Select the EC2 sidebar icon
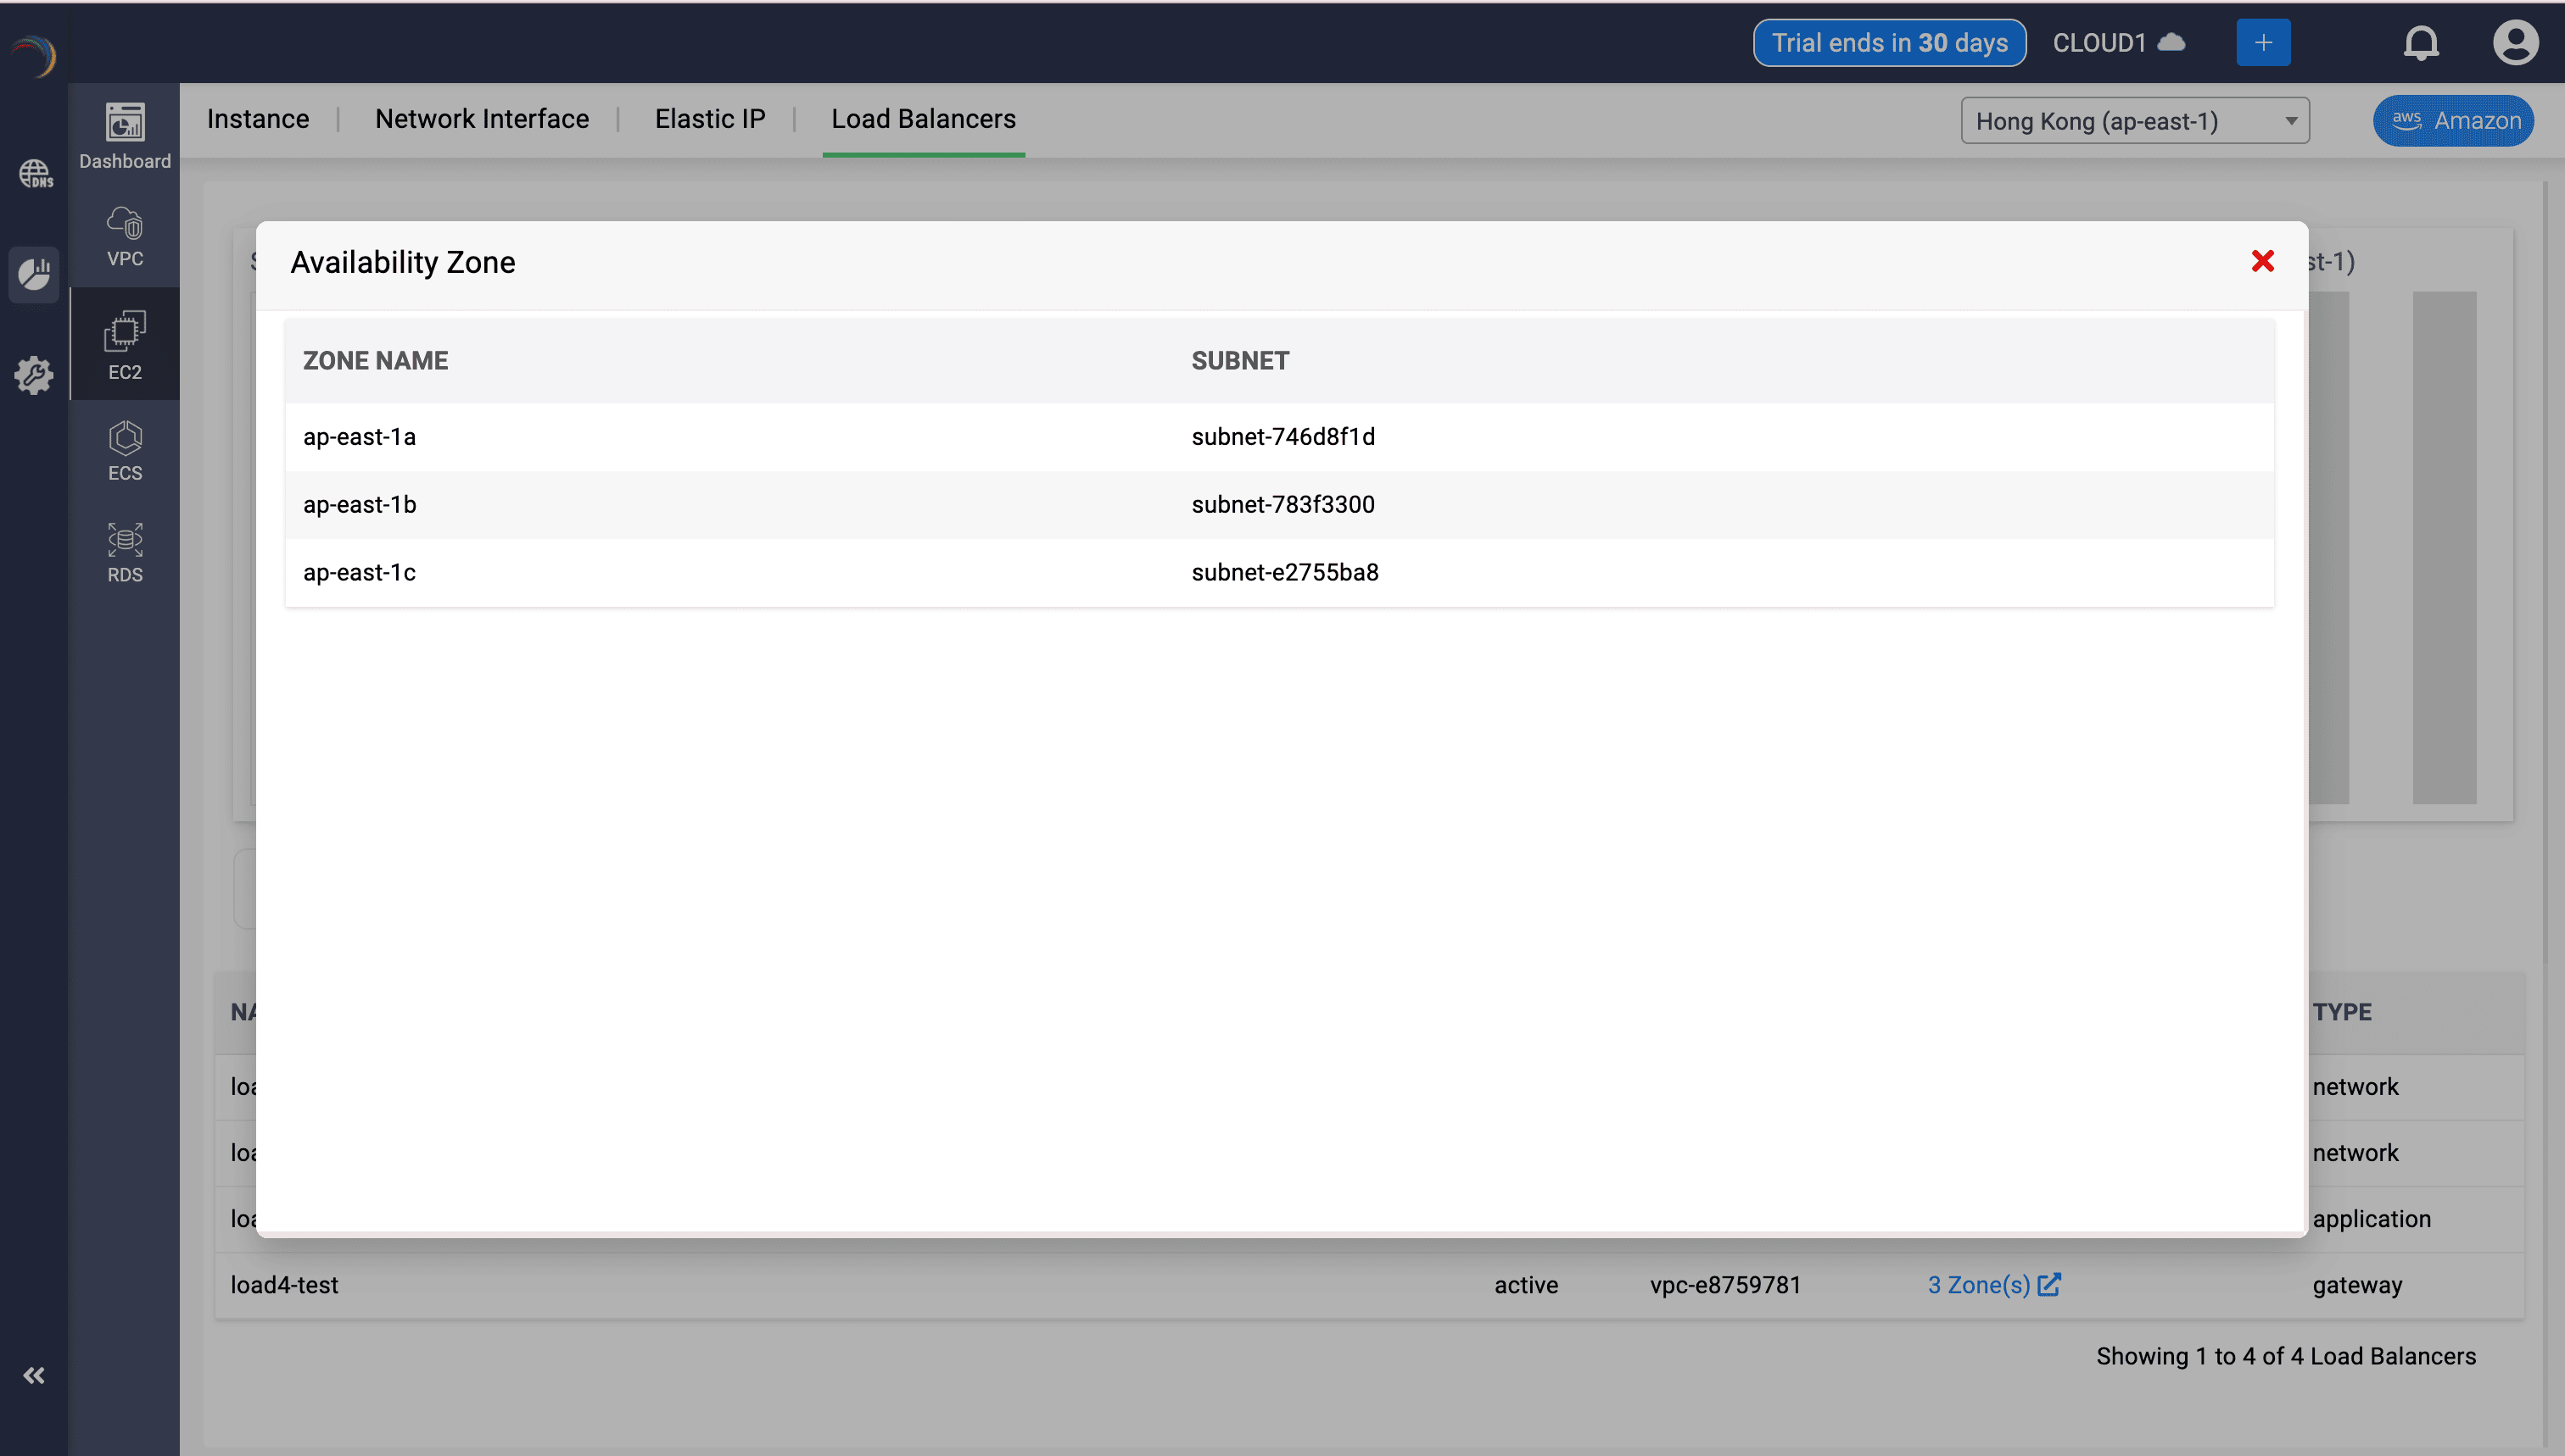Screen dimensions: 2565x1456 tap(125, 345)
